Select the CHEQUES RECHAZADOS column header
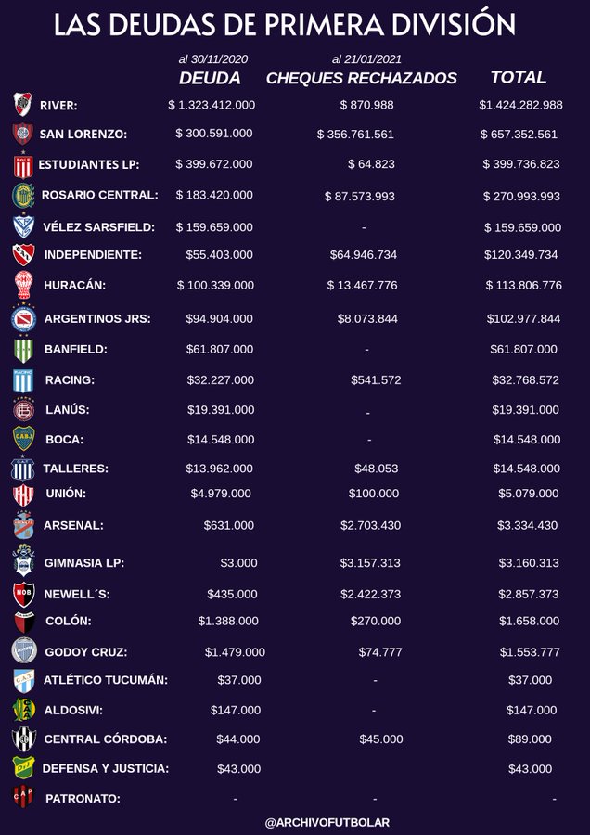 point(362,78)
